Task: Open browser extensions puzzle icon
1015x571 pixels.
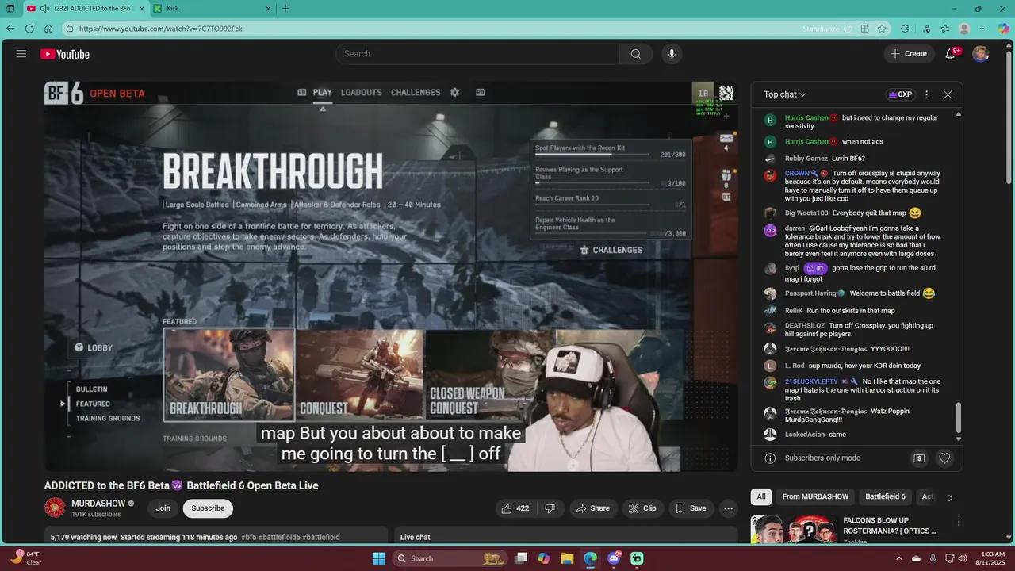Action: click(905, 29)
